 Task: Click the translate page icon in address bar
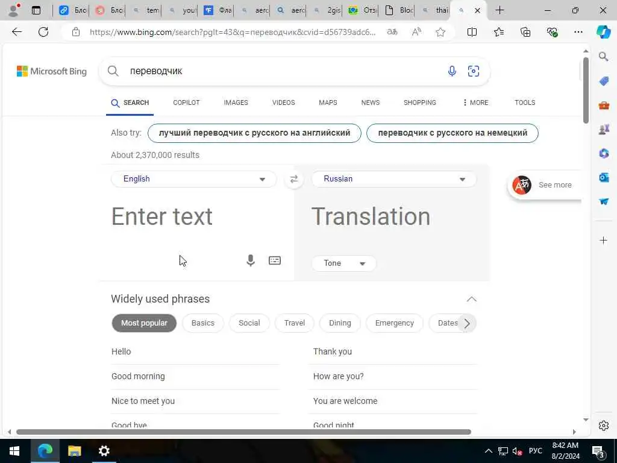click(x=392, y=32)
